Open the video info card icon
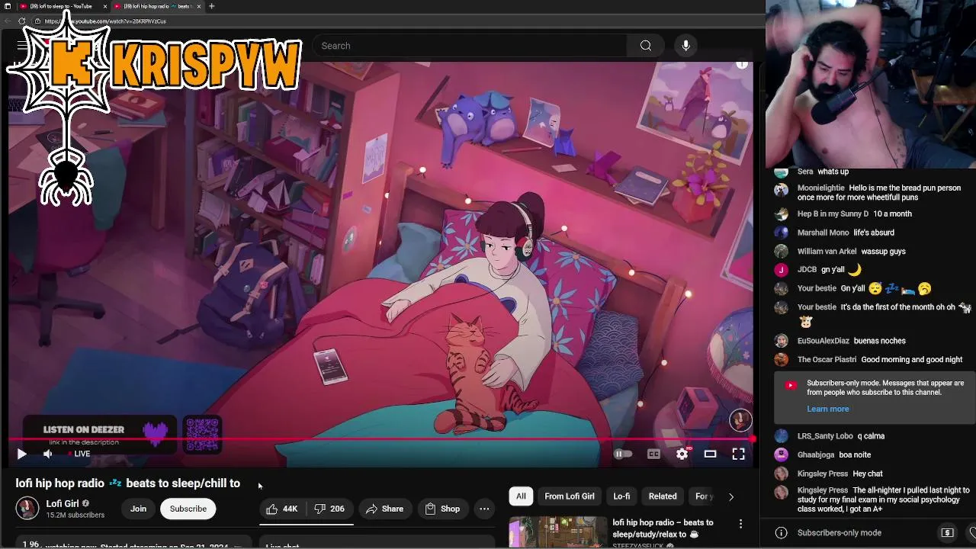 (741, 65)
